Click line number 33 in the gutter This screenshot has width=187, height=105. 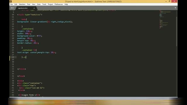[13, 69]
